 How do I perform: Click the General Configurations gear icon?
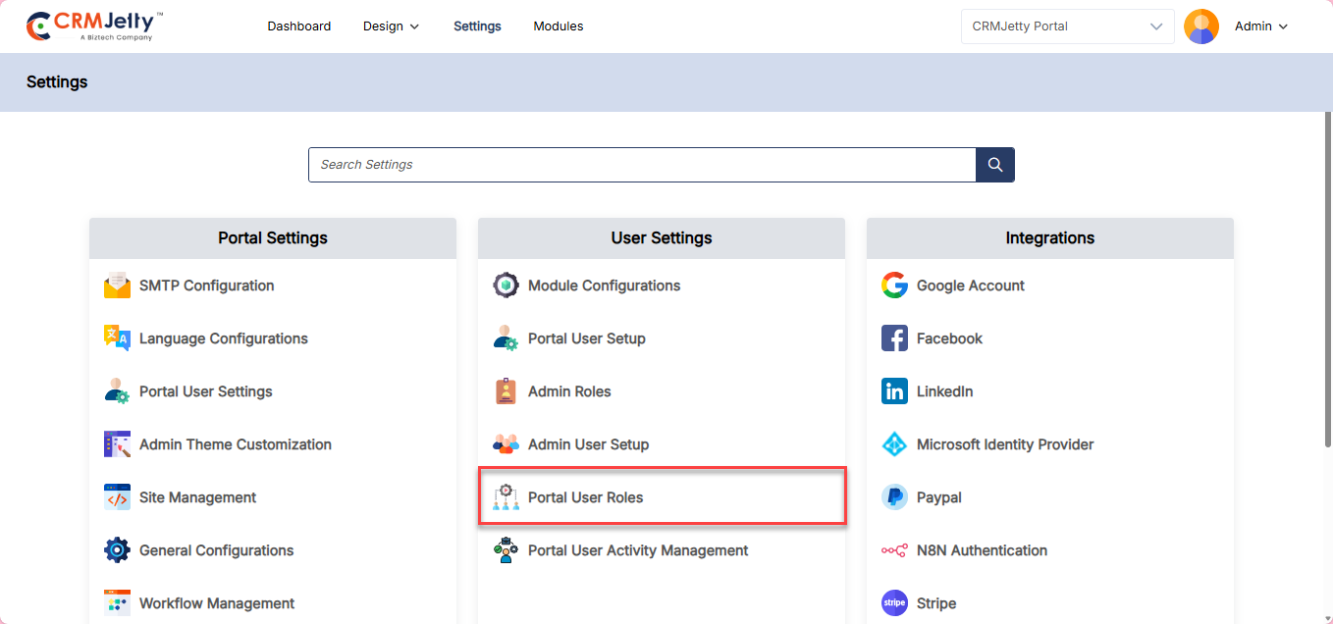tap(117, 550)
